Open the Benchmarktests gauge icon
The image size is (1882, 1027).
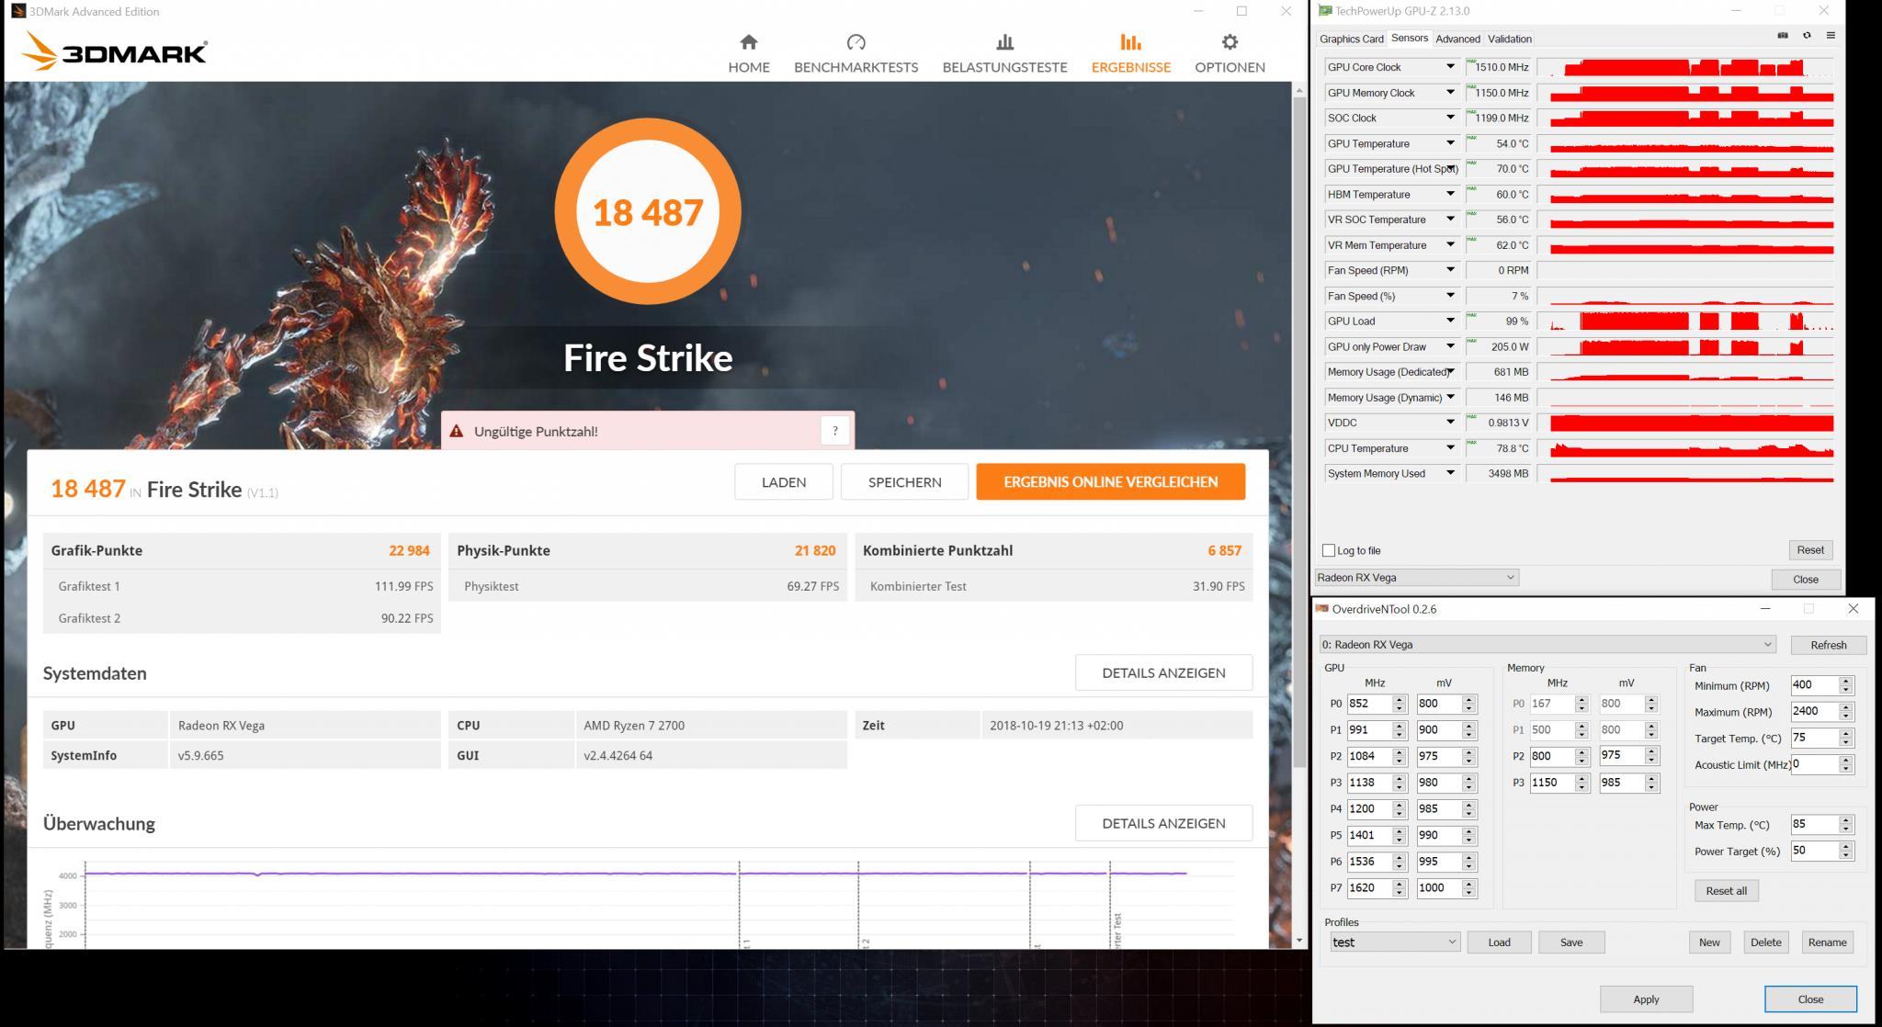pyautogui.click(x=856, y=42)
